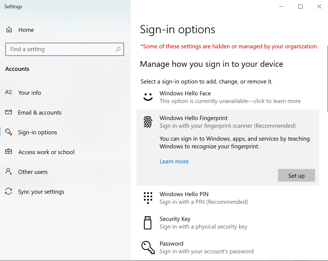Click 'Manage how you sign in' heading

[212, 64]
